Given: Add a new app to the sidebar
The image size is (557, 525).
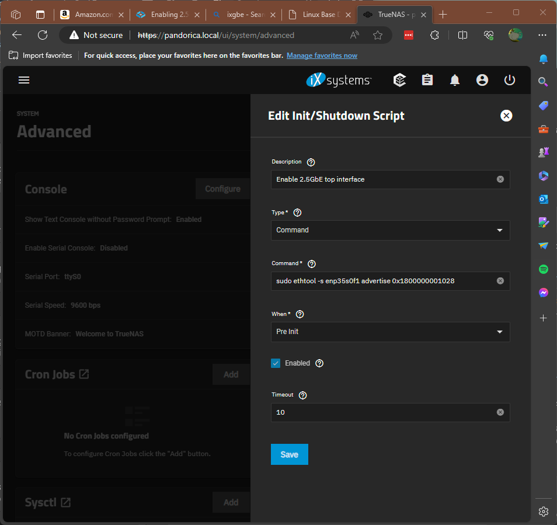Looking at the screenshot, I should click(x=543, y=318).
